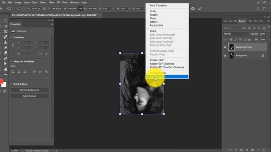Select the Rectangular Marquee tool
The image size is (271, 152).
(6, 21)
